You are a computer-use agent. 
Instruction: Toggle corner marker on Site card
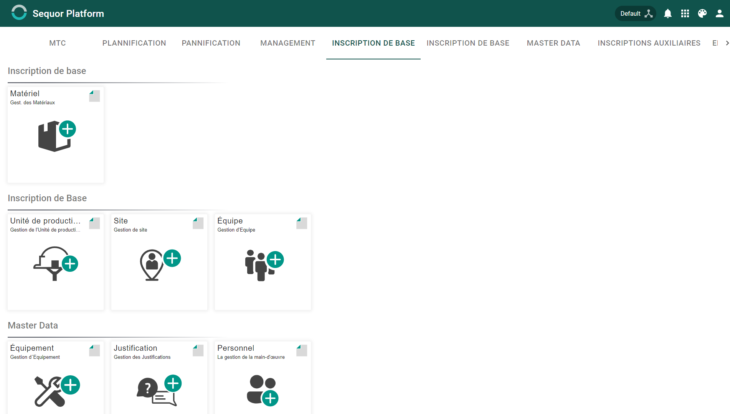[x=198, y=223]
